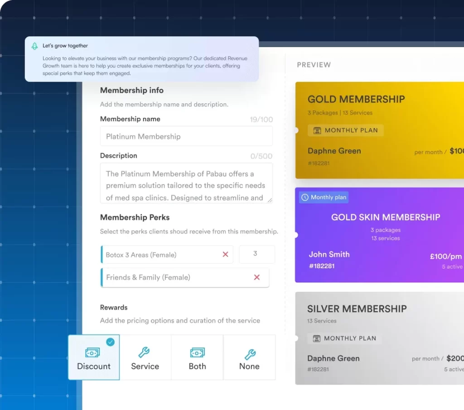Select the Discount banknote icon
464x410 pixels.
coord(93,352)
